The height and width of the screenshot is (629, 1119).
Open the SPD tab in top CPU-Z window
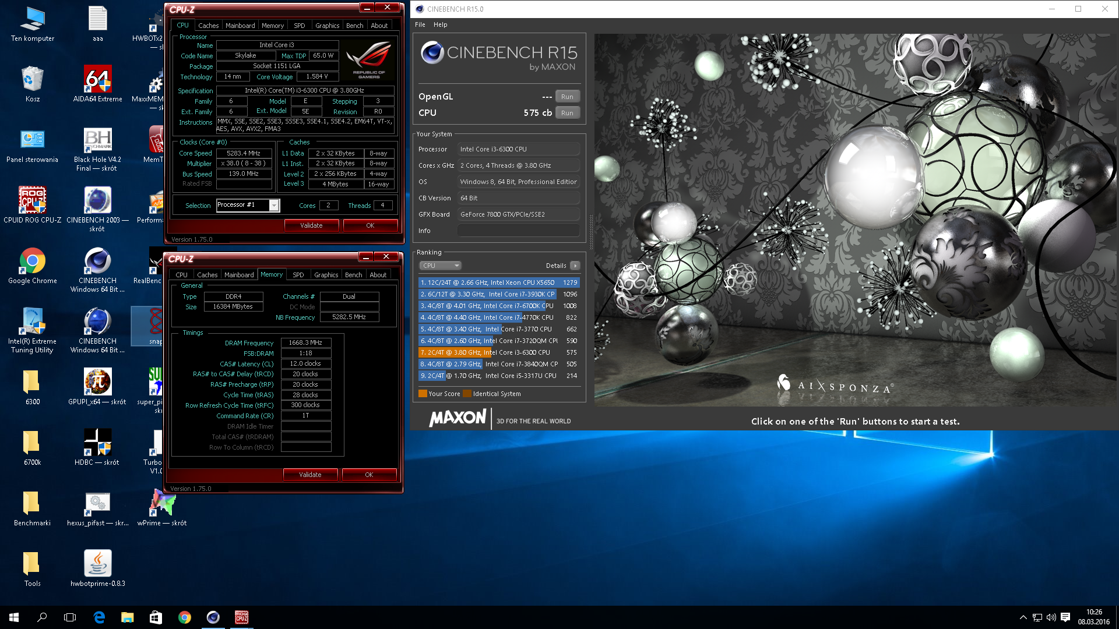point(300,26)
